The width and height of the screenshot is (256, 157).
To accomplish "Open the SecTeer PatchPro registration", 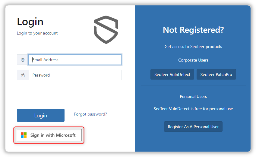I will click(216, 74).
